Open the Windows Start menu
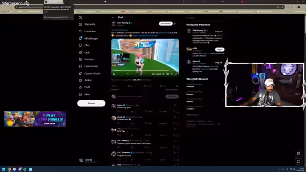This screenshot has height=172, width=306. point(4,169)
